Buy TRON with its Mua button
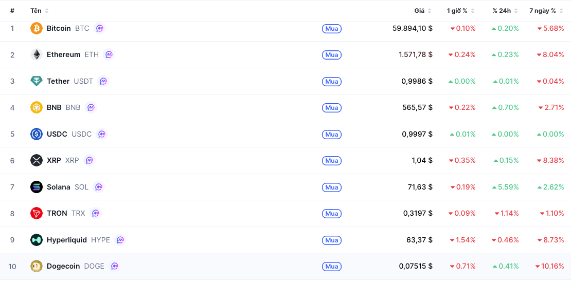 click(x=332, y=214)
